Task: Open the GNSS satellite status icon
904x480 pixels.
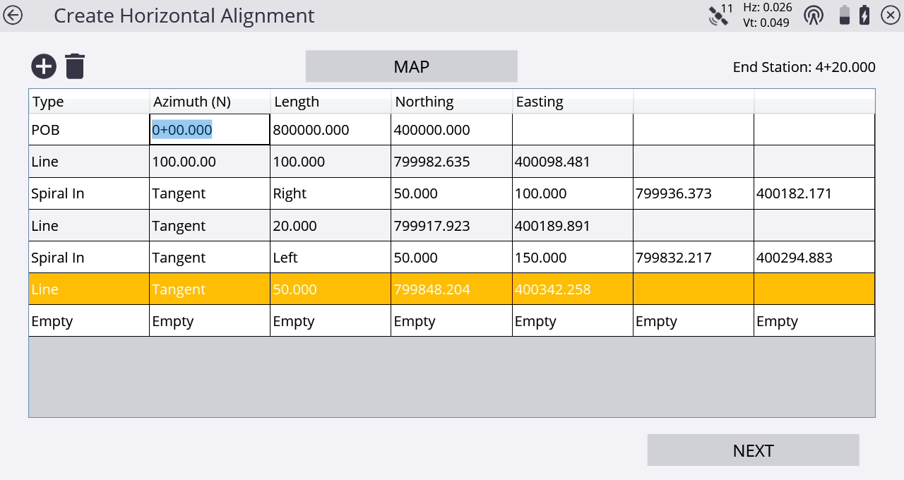Action: tap(720, 15)
